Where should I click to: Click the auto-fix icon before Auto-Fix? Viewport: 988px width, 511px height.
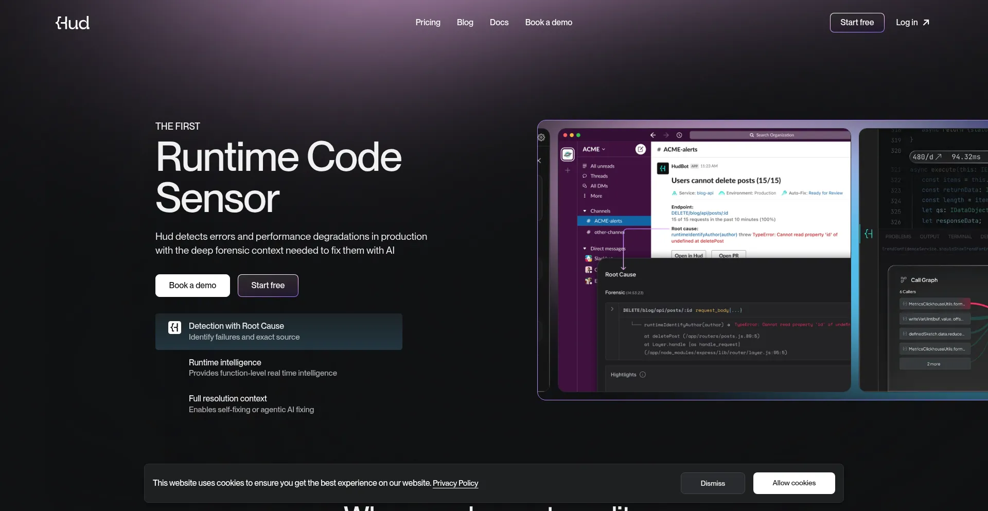[x=784, y=193]
